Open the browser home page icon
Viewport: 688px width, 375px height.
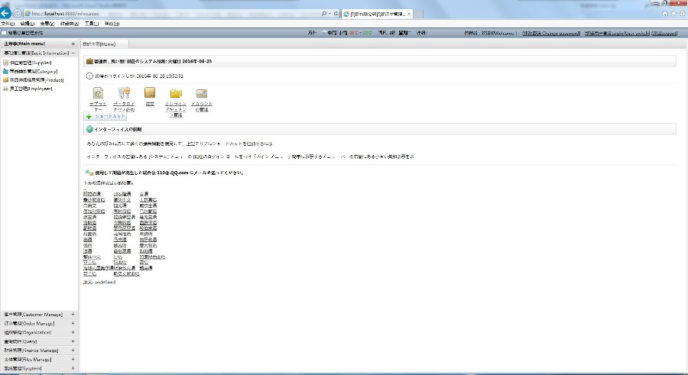coord(665,14)
